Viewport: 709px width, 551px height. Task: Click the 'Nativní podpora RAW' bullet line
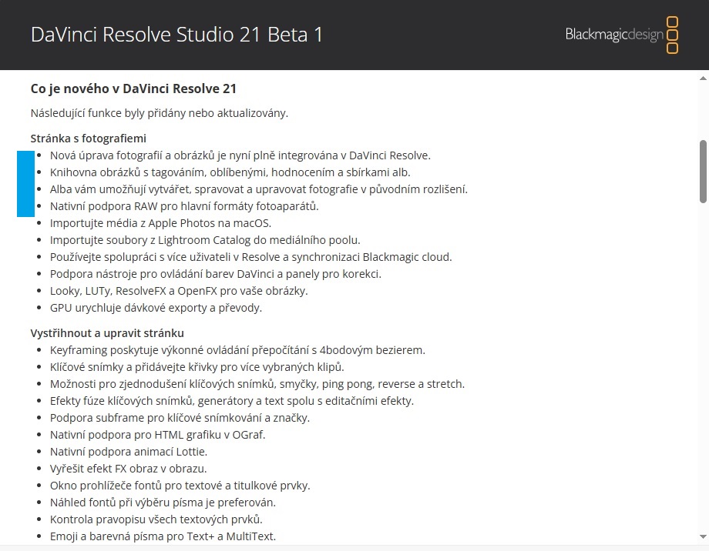click(x=184, y=206)
